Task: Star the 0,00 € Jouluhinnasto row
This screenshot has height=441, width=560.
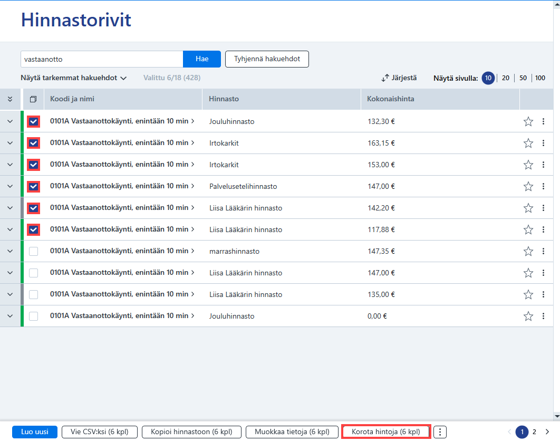Action: (528, 316)
